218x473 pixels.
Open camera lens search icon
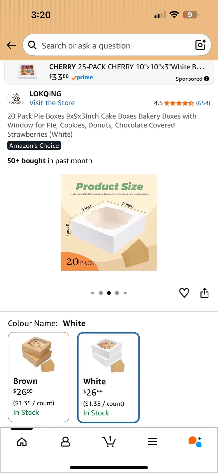point(200,45)
